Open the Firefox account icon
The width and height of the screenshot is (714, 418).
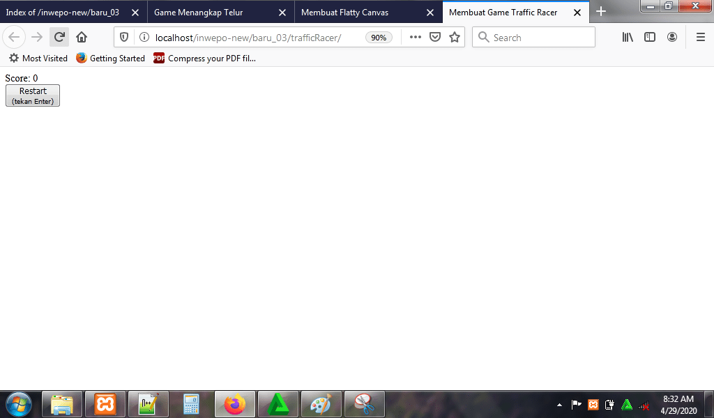click(672, 38)
